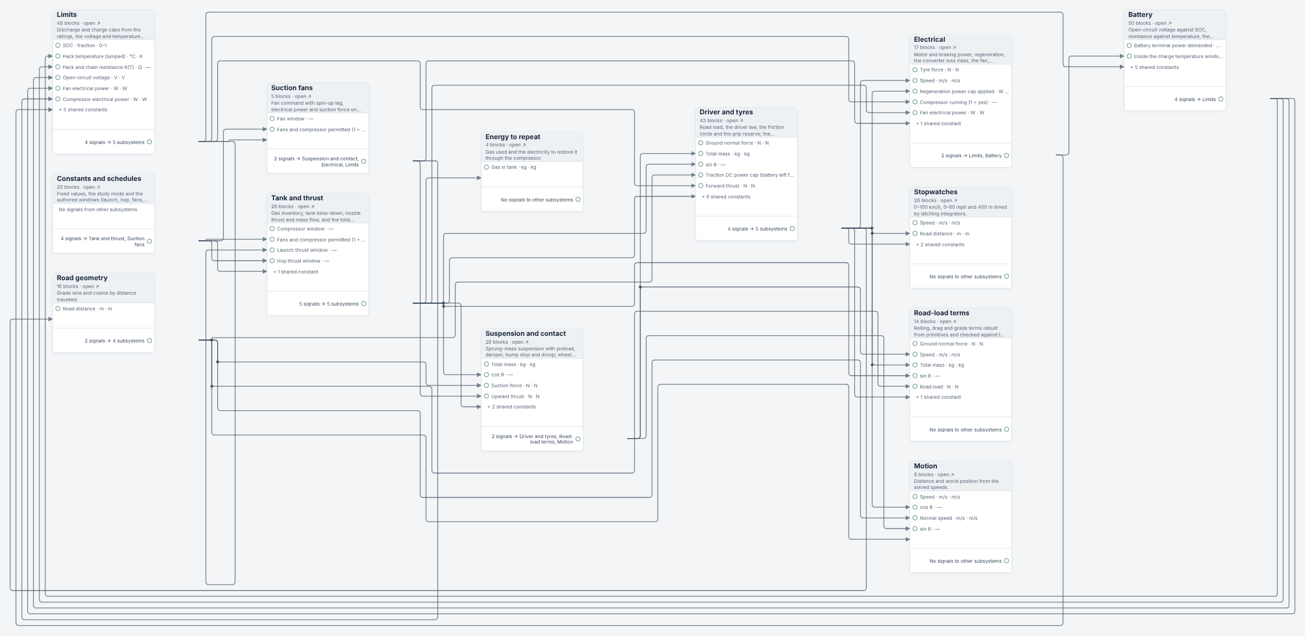Image resolution: width=1305 pixels, height=636 pixels.
Task: Select the Tyre force port circle in Electrical
Action: pyautogui.click(x=915, y=70)
